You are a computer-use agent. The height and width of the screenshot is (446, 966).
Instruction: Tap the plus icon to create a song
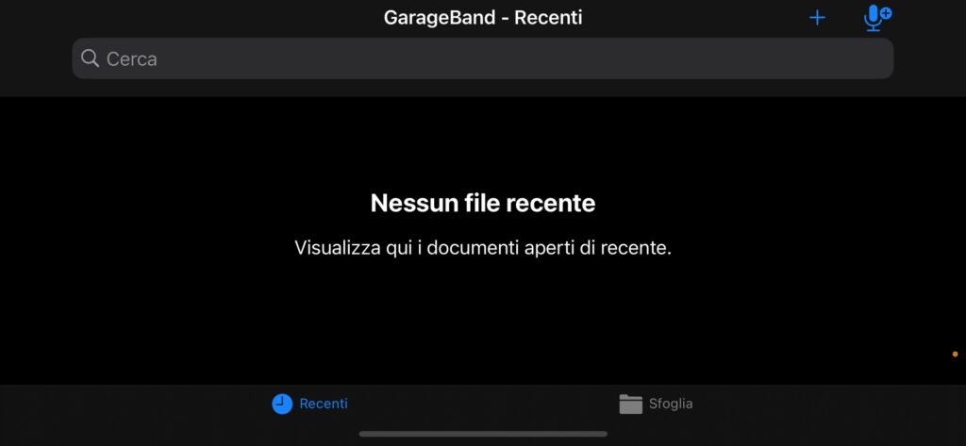point(817,18)
